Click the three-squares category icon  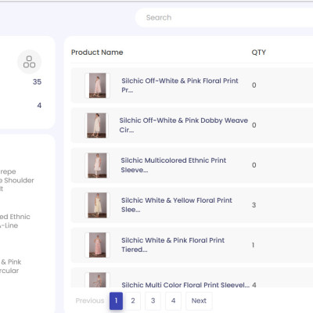29,62
